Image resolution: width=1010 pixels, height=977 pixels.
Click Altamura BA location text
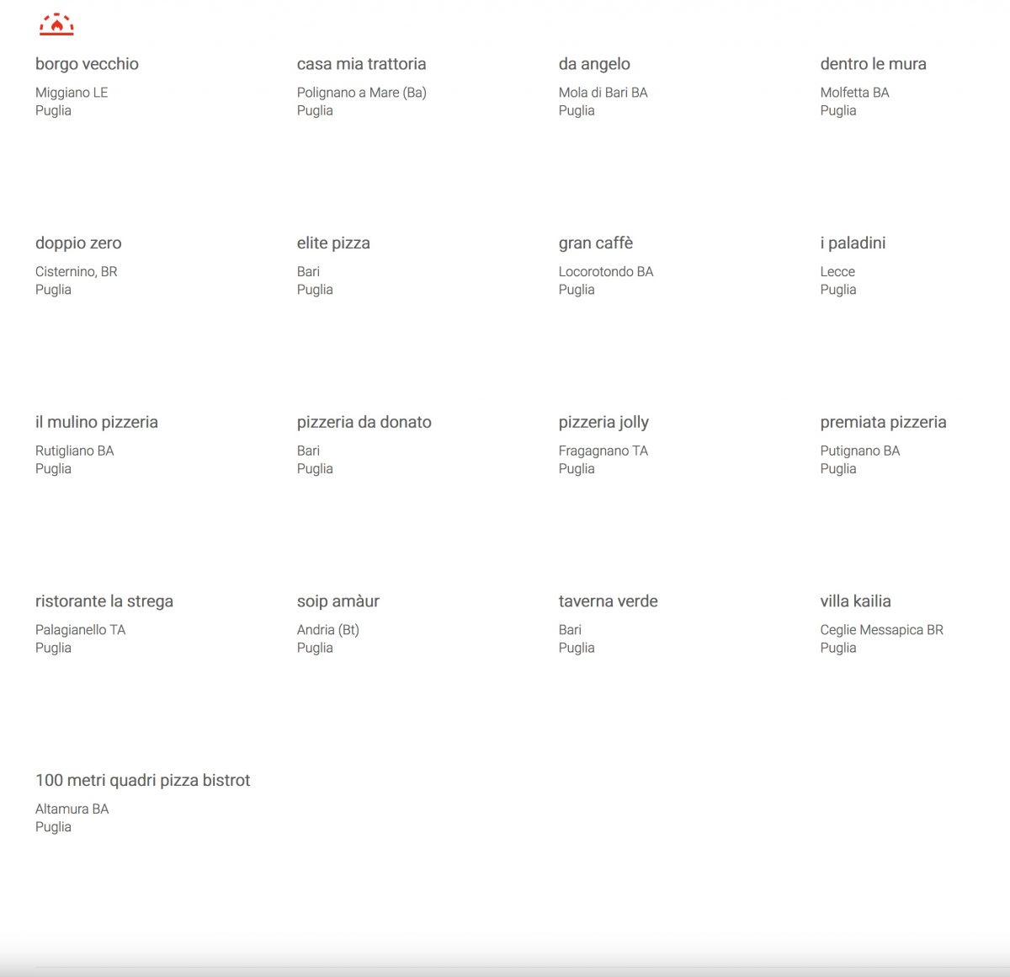coord(72,809)
